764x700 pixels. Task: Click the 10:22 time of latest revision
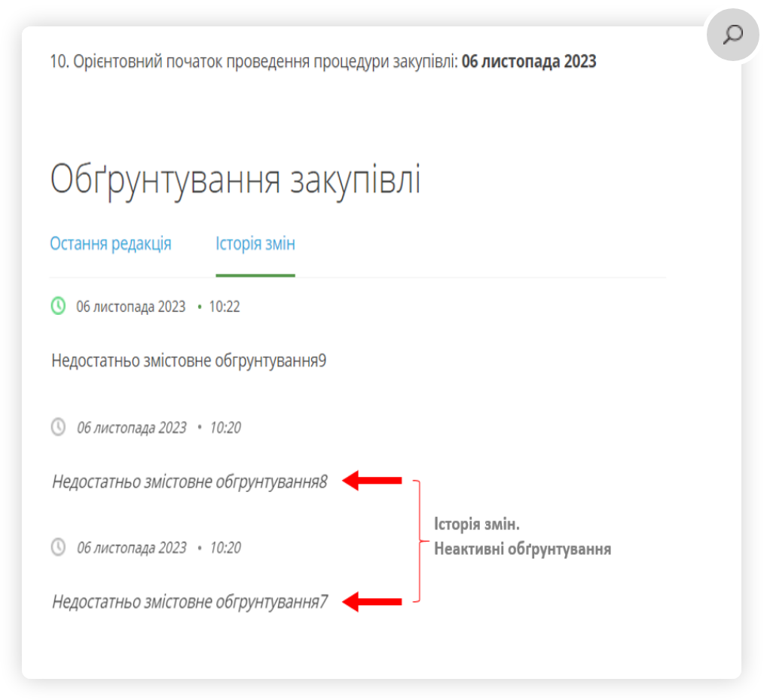224,307
